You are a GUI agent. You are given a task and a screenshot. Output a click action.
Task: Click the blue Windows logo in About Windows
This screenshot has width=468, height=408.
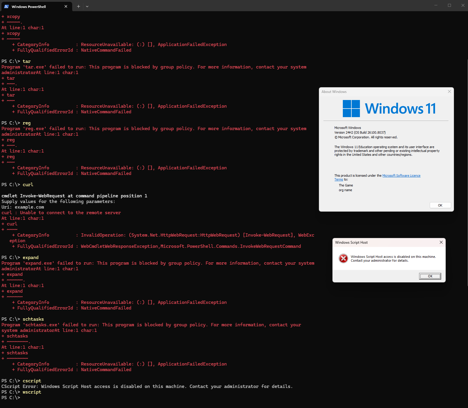351,109
